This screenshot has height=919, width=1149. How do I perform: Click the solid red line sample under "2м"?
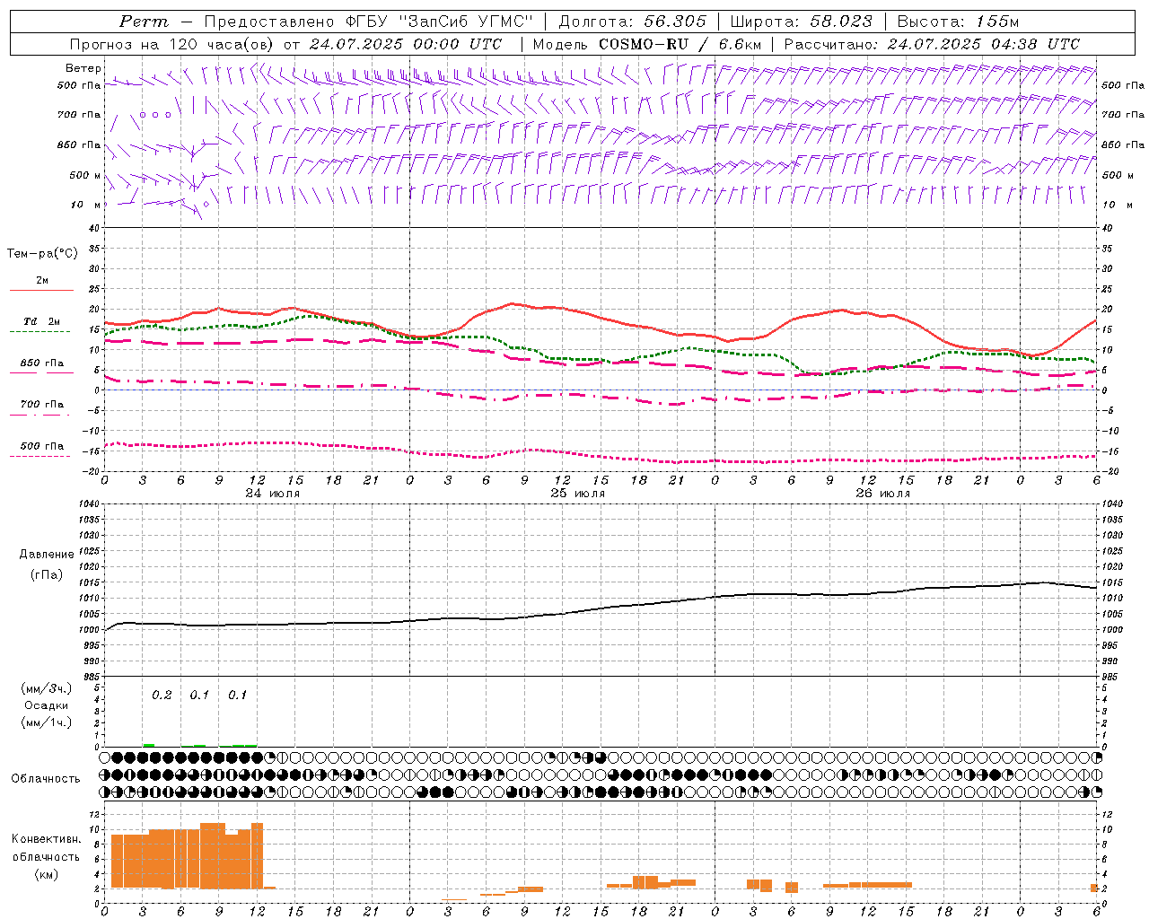click(41, 290)
